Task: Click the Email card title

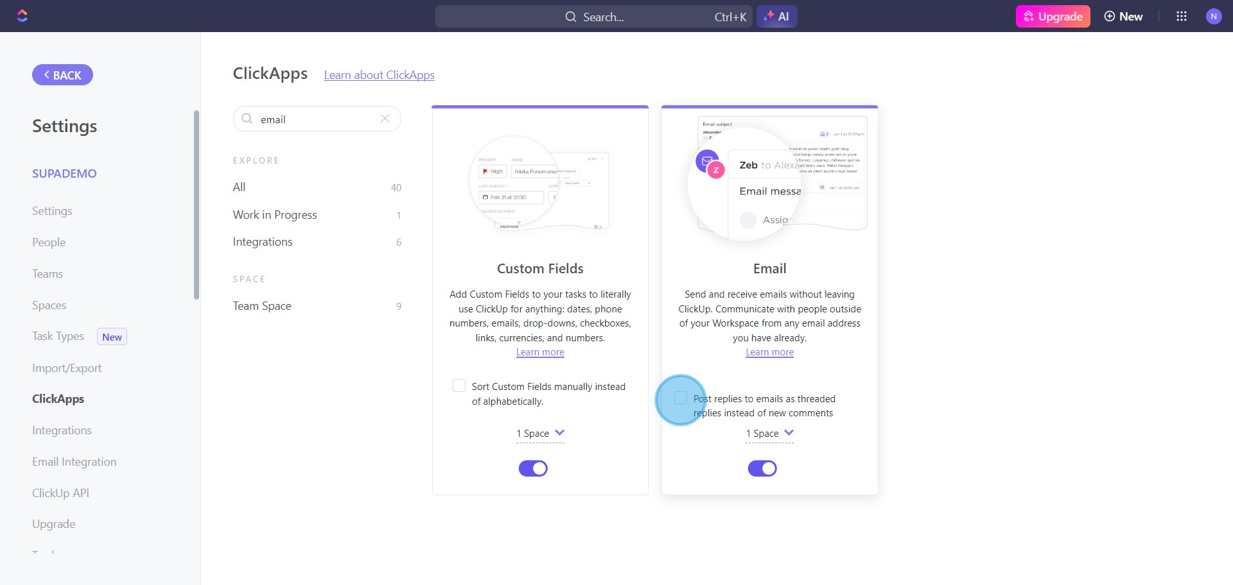Action: coord(769,269)
